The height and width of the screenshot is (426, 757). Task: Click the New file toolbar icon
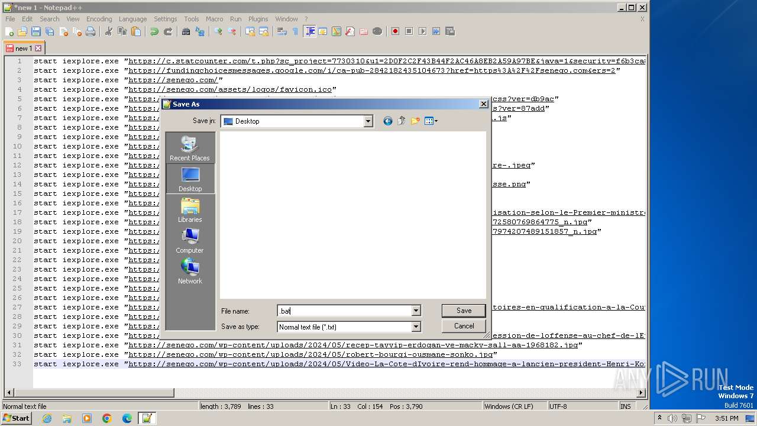[x=9, y=31]
